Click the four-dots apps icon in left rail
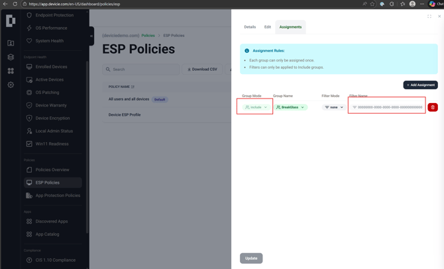Screen dimensions: 444x269 point(11,71)
